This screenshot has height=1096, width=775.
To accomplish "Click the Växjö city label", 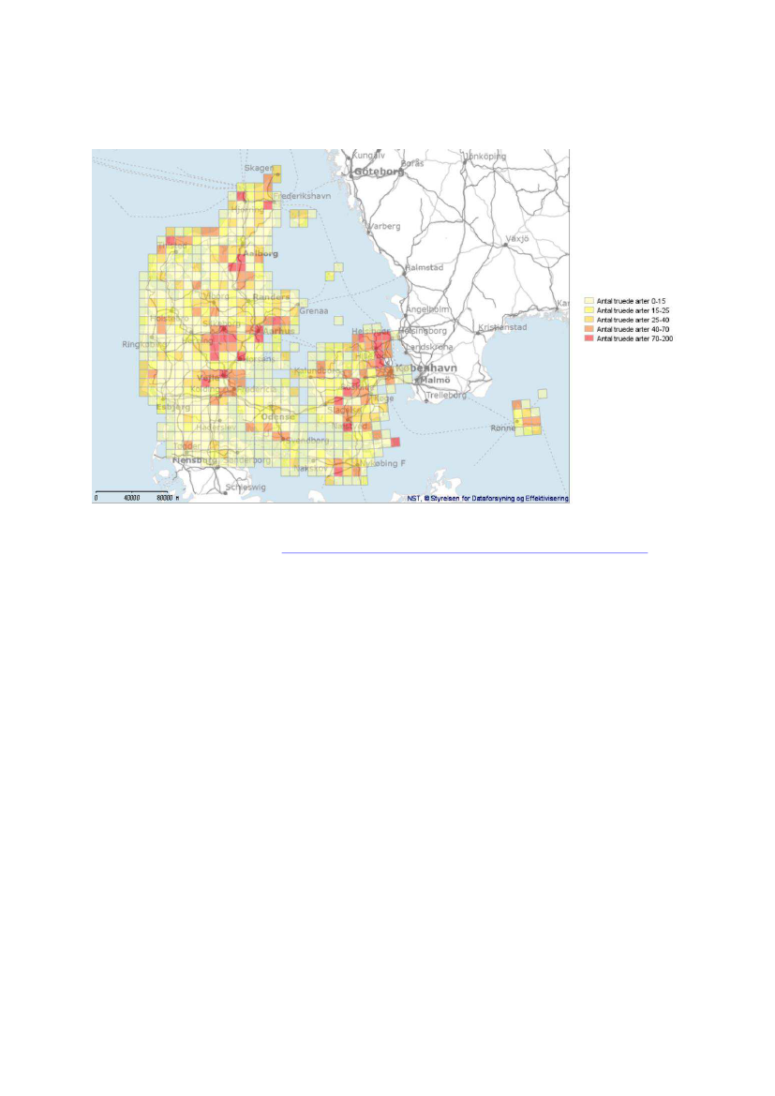I will pyautogui.click(x=517, y=239).
